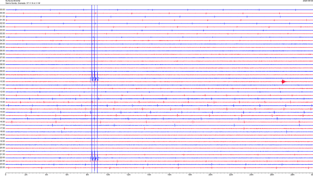
Task: Click the 22m tick label on the time axis
Action: 231,175
